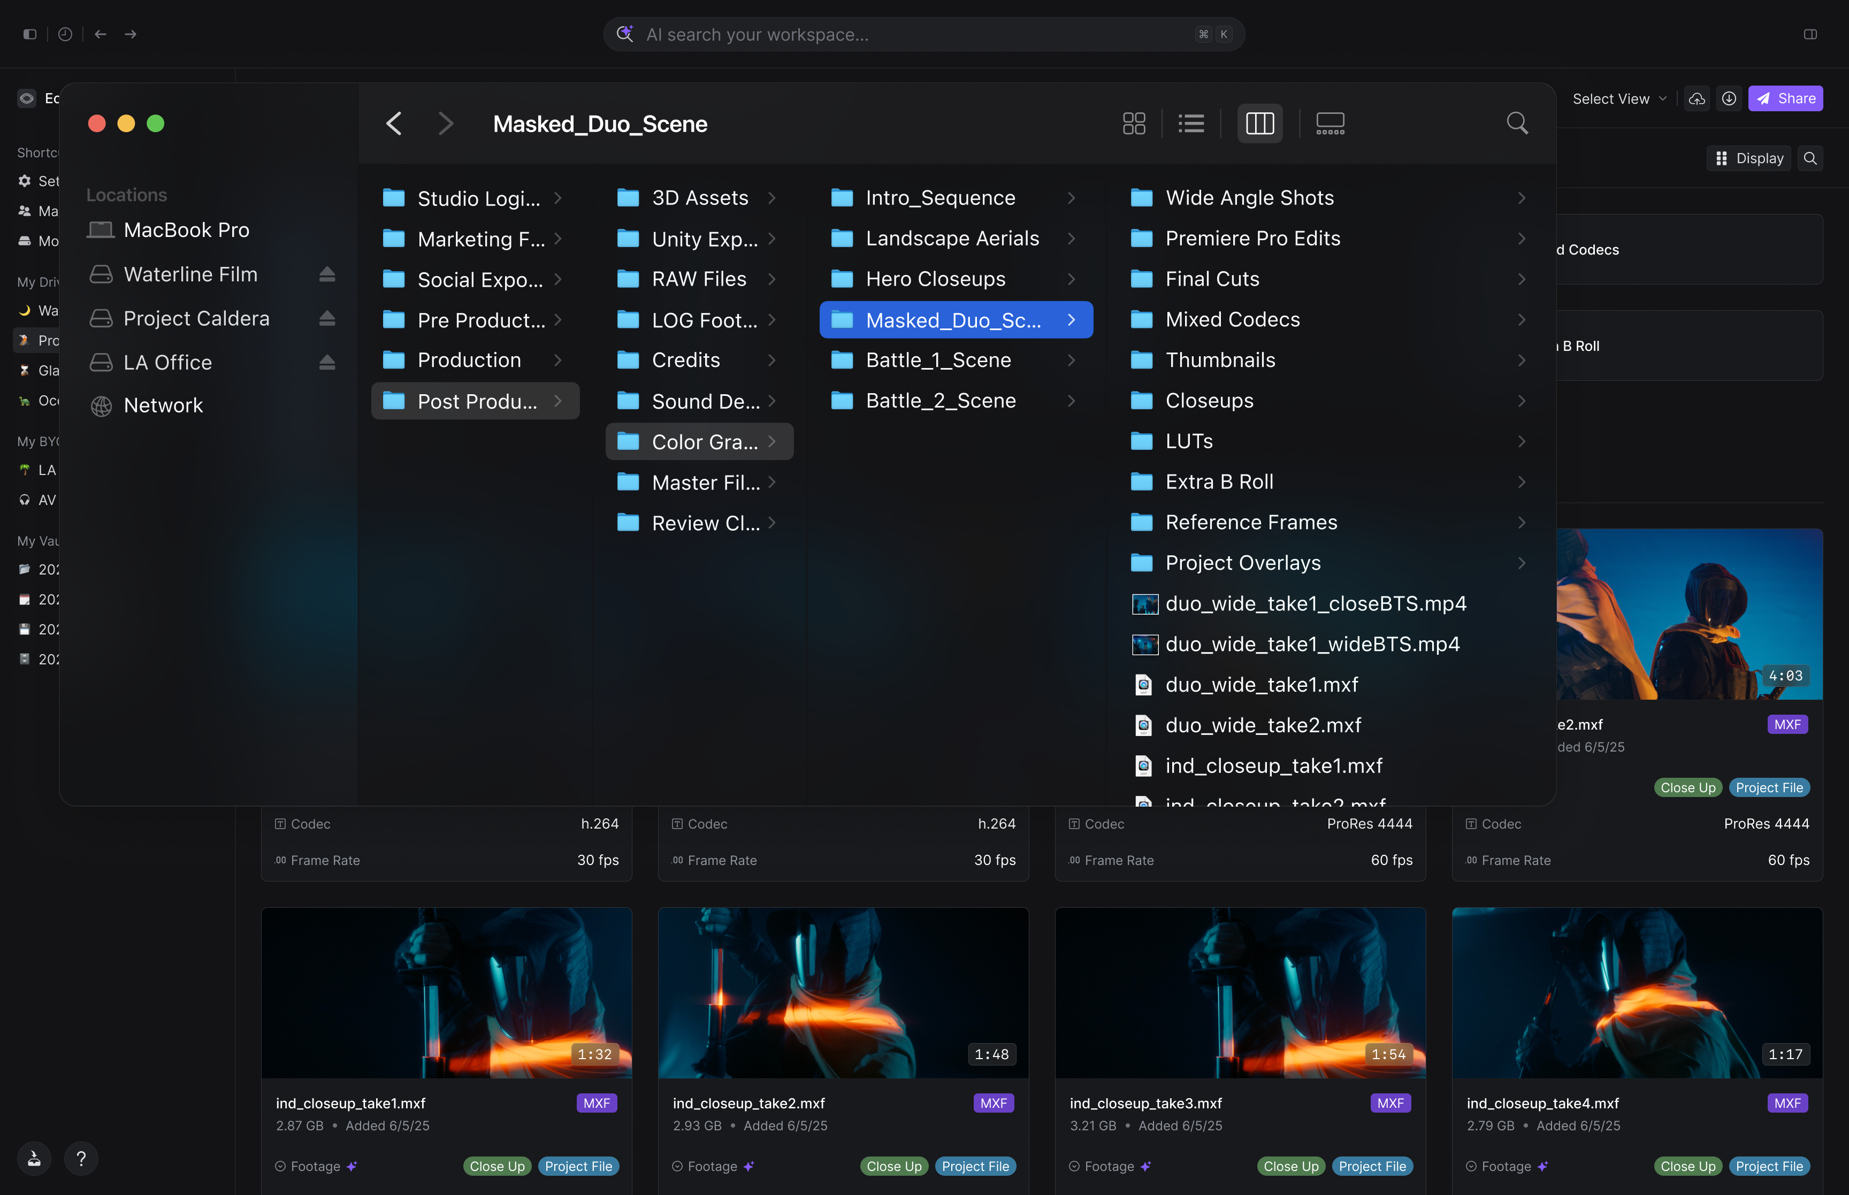Select the gallery view icon
Screen dimensions: 1849x1195
[x=1330, y=124]
